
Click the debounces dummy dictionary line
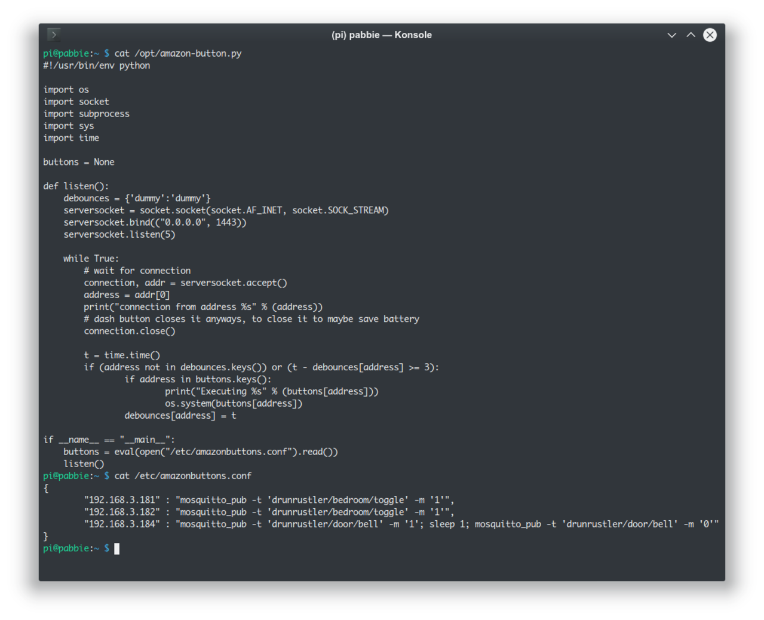137,198
